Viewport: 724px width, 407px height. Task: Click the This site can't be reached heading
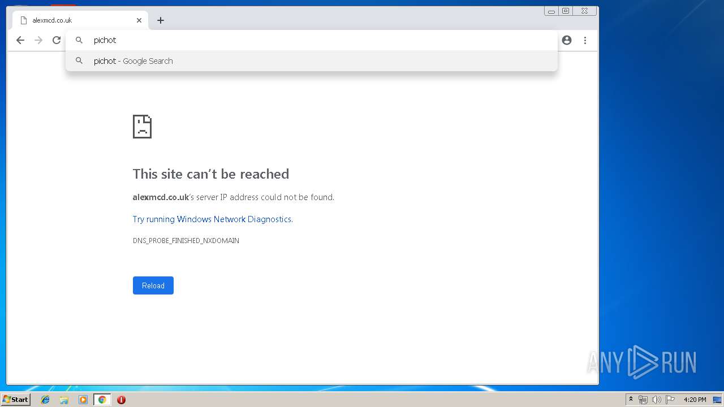[211, 174]
